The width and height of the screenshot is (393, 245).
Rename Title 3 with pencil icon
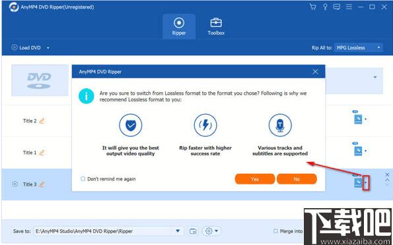[x=42, y=184]
